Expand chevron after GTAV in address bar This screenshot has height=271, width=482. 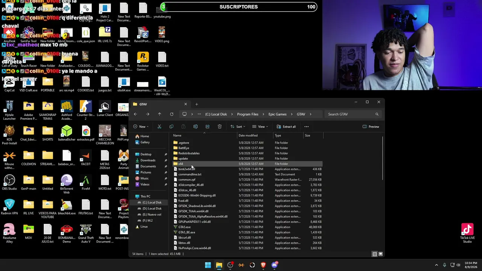(311, 114)
